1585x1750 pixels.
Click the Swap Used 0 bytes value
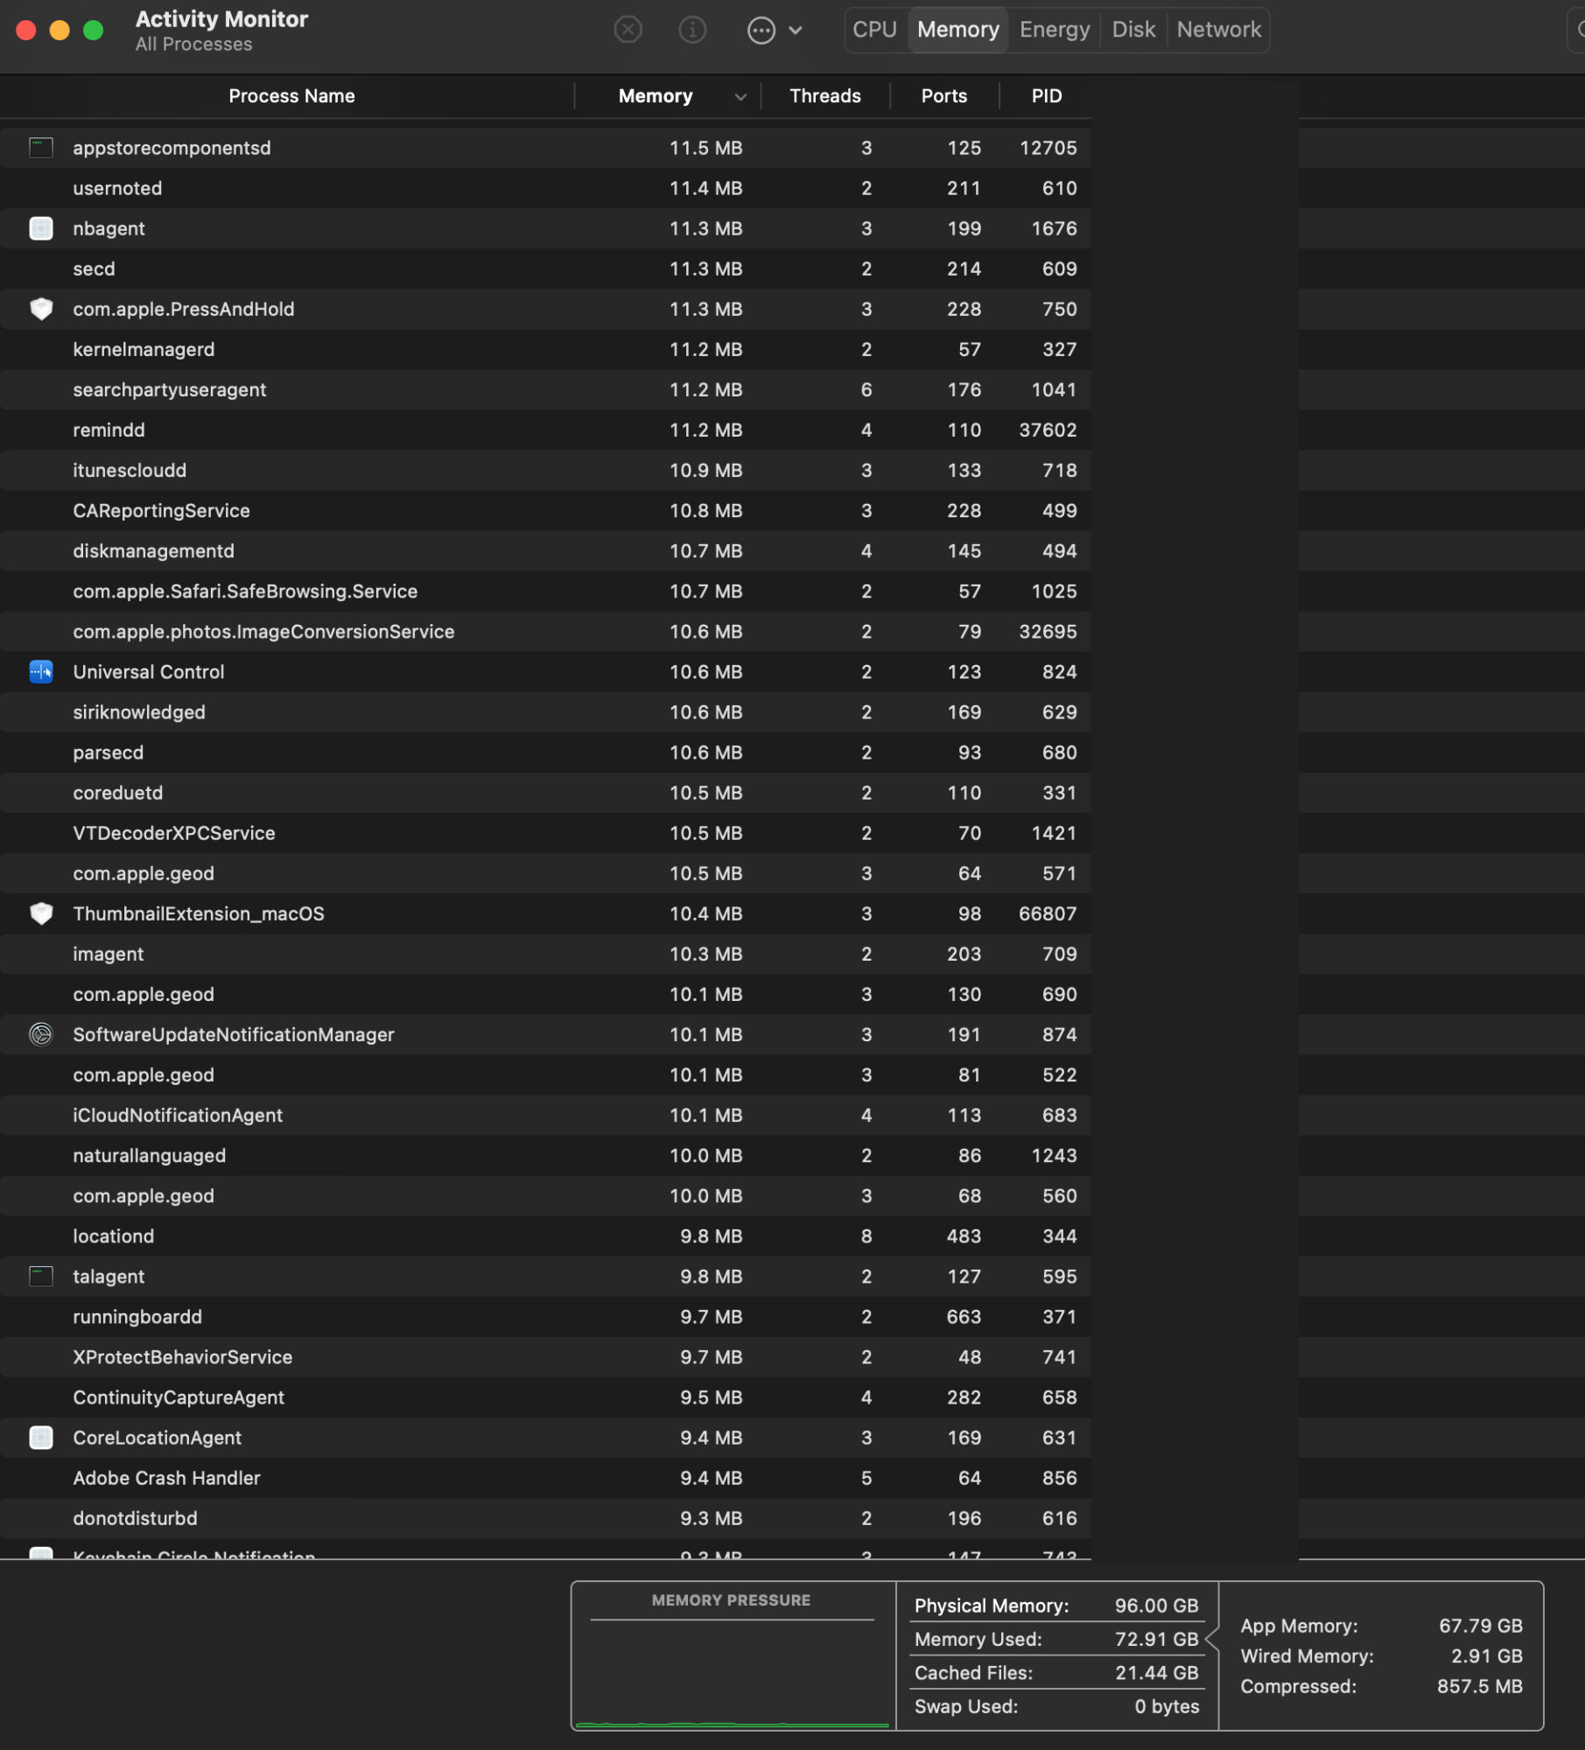tap(1167, 1706)
